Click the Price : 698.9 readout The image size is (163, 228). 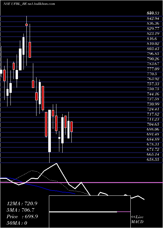(x=22, y=217)
